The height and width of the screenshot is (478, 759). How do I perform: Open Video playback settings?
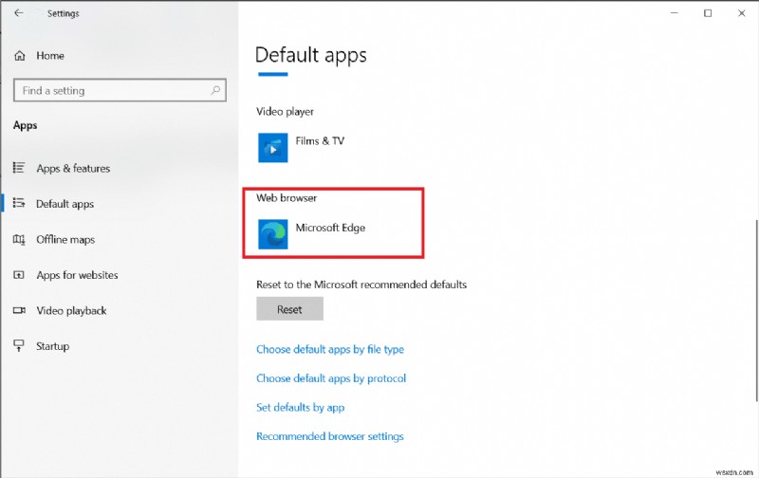tap(71, 311)
